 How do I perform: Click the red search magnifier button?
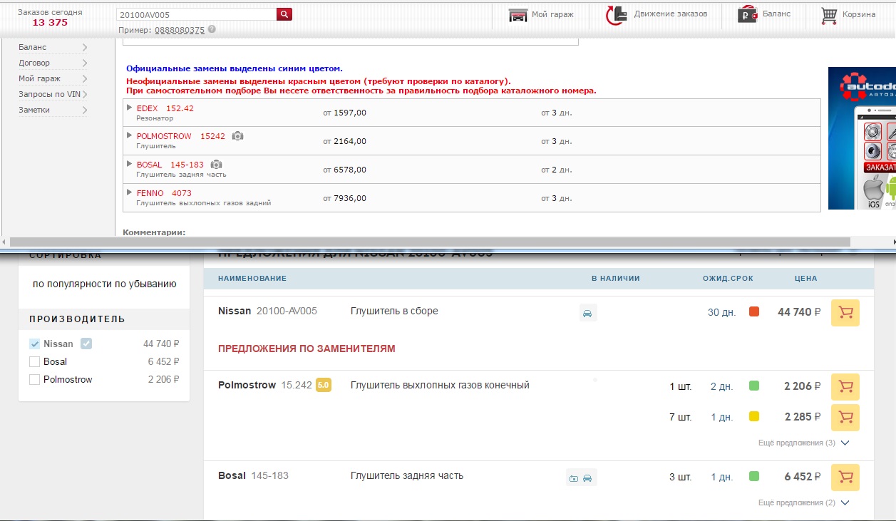(x=284, y=14)
